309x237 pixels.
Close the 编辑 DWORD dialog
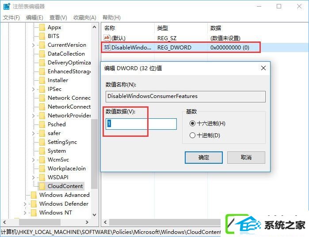coord(263,68)
